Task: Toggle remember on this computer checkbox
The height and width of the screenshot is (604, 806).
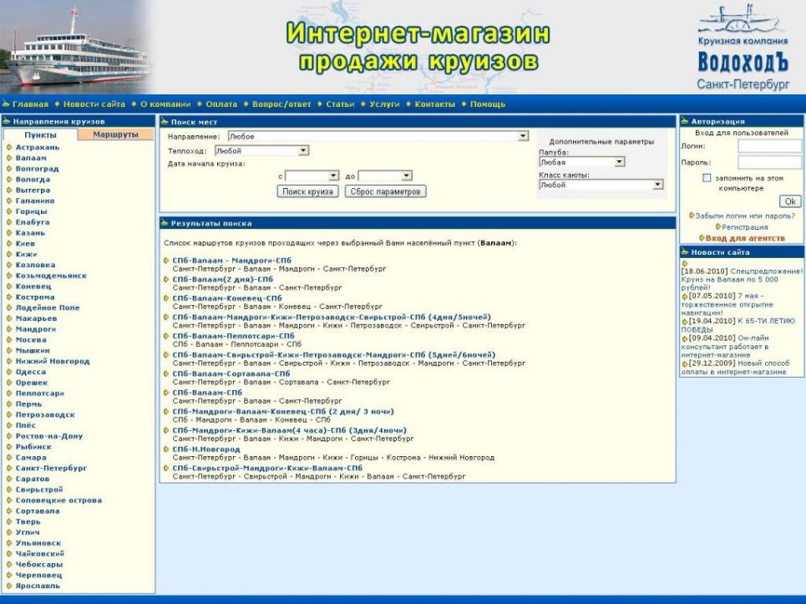Action: [707, 178]
